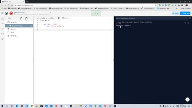Close the Replit browser tab

click(23, 2)
